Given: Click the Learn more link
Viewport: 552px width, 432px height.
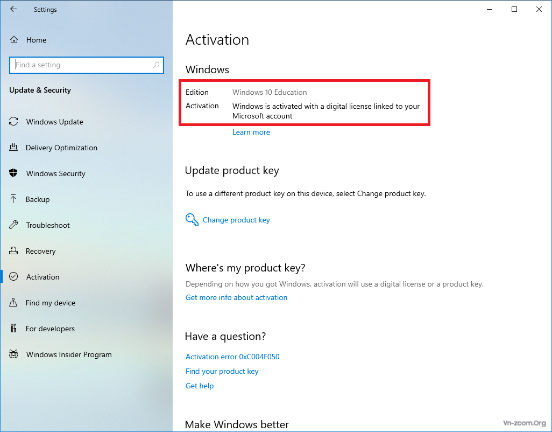Looking at the screenshot, I should (251, 132).
